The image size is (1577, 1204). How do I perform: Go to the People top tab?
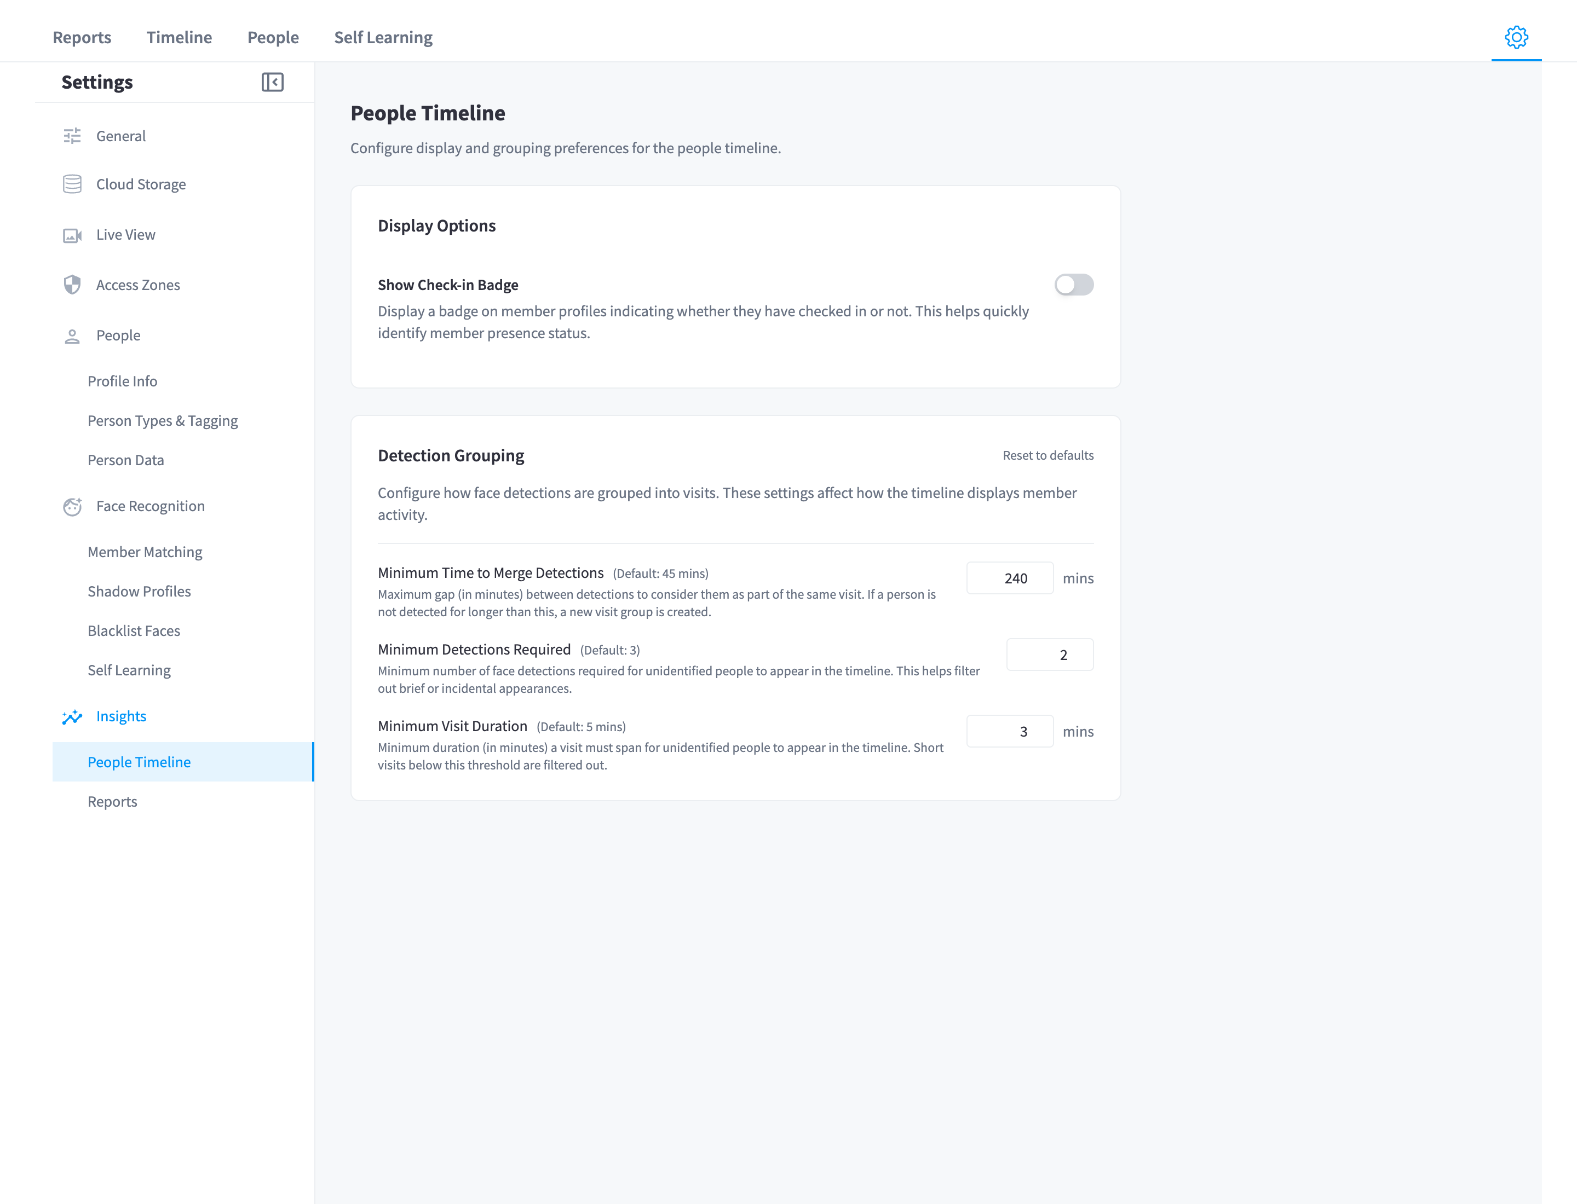(x=273, y=37)
